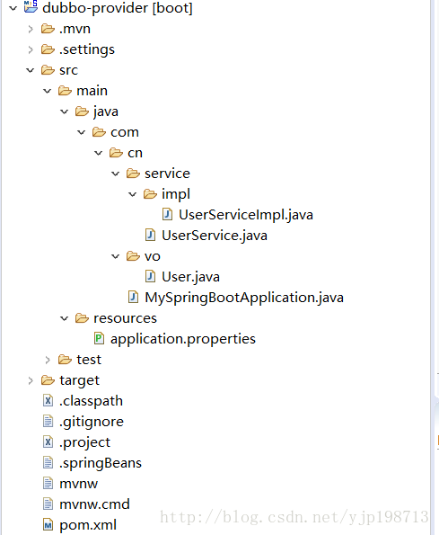The height and width of the screenshot is (535, 439).
Task: Click the pom.xml Maven file icon
Action: click(48, 525)
